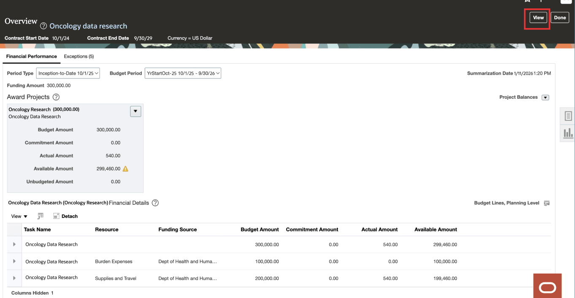Open the Budget Period dropdown
Viewport: 575px width, 298px height.
tap(183, 73)
